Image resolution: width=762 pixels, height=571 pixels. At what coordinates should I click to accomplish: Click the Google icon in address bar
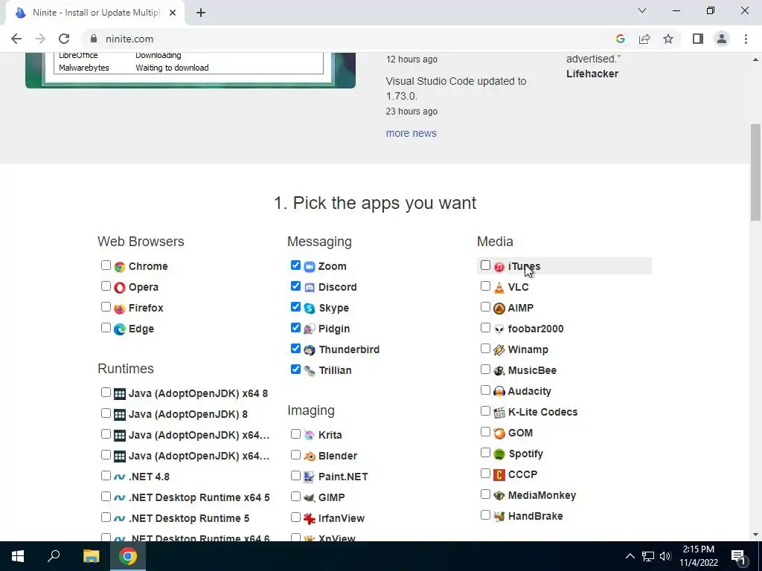coord(620,39)
